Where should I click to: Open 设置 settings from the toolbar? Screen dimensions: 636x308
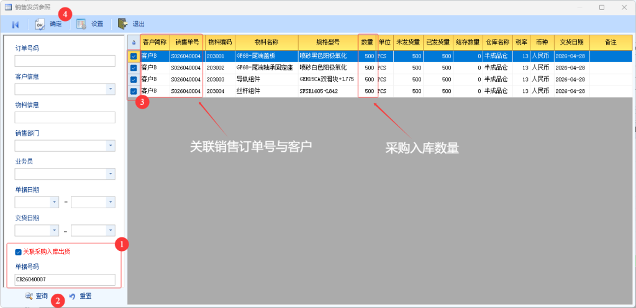pyautogui.click(x=81, y=24)
